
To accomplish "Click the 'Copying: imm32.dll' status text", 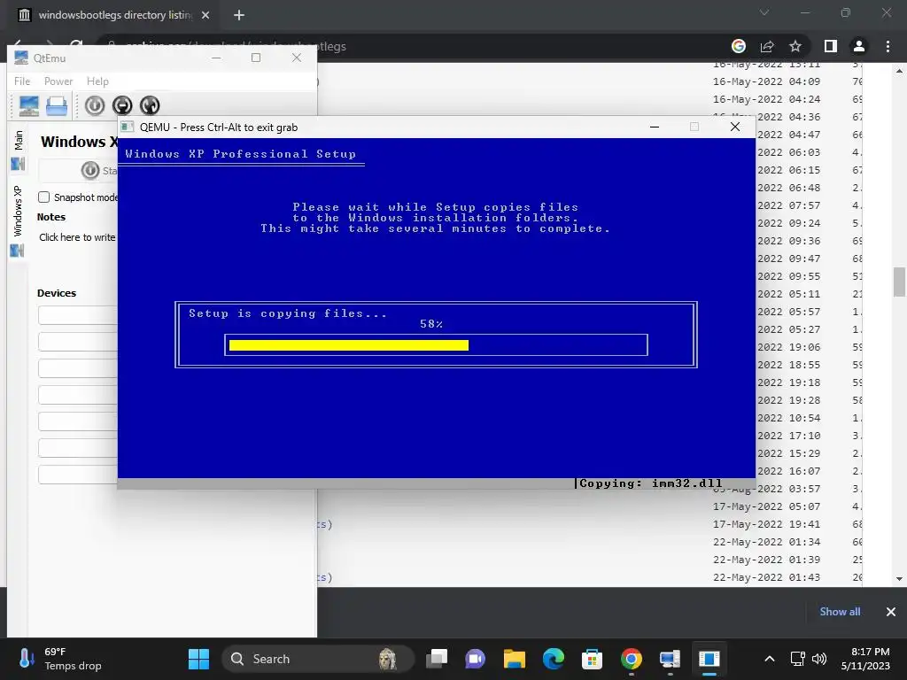I will click(651, 483).
